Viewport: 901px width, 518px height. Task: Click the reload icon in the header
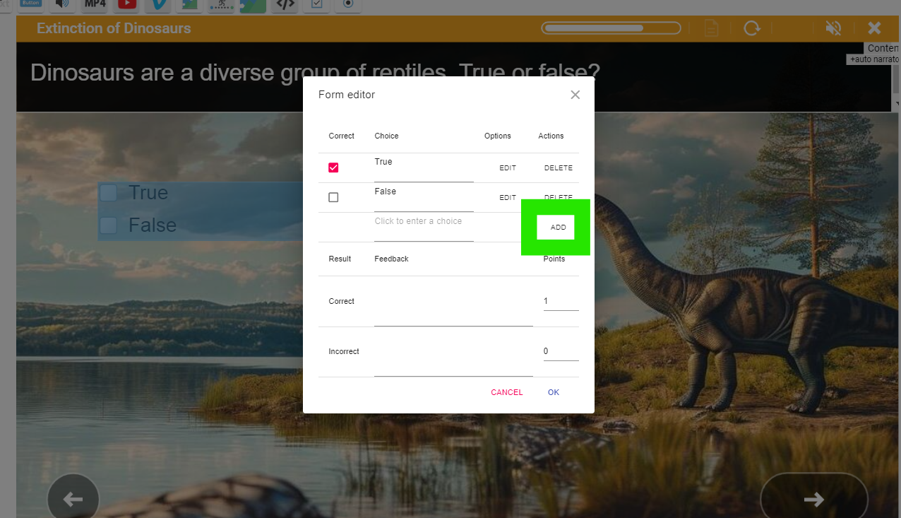point(752,28)
